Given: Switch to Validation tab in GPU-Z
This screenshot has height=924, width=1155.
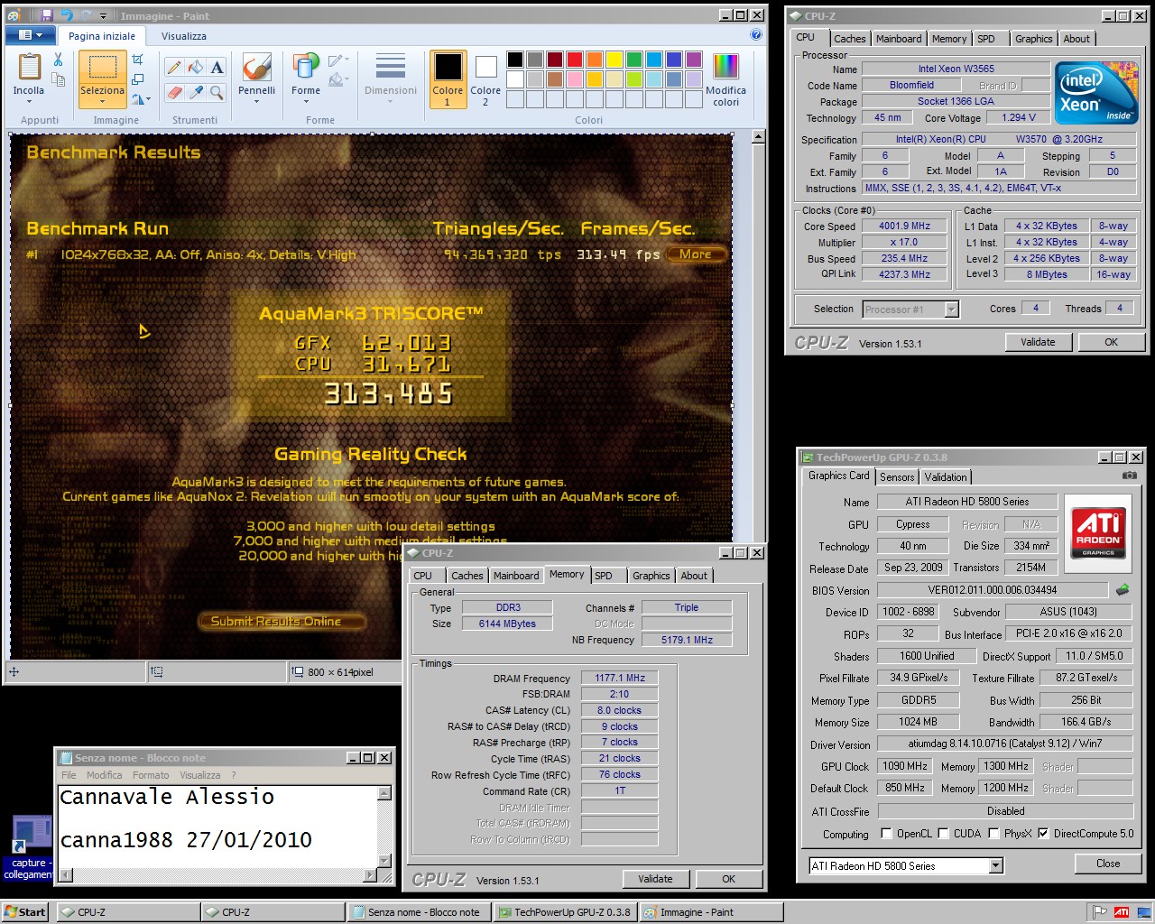Looking at the screenshot, I should click(945, 477).
